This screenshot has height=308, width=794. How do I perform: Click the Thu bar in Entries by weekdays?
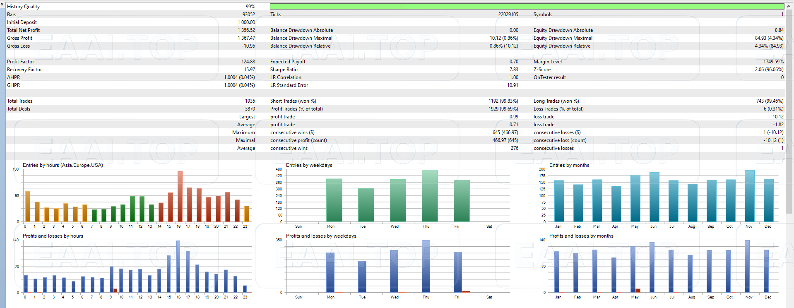430,195
